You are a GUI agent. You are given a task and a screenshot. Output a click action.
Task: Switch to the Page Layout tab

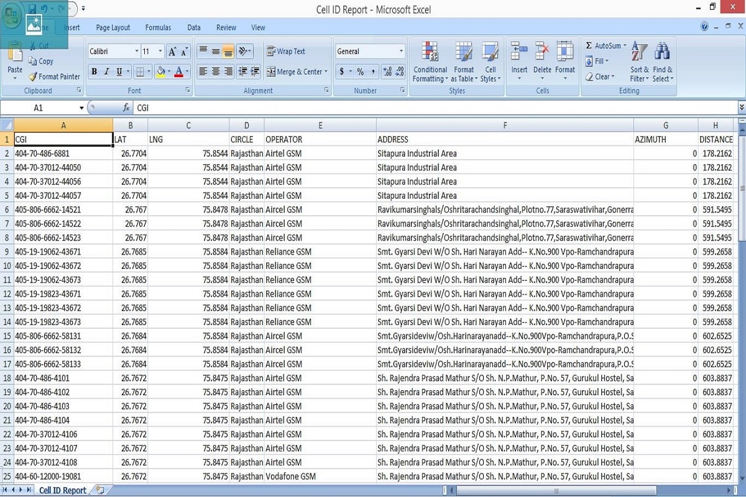113,27
